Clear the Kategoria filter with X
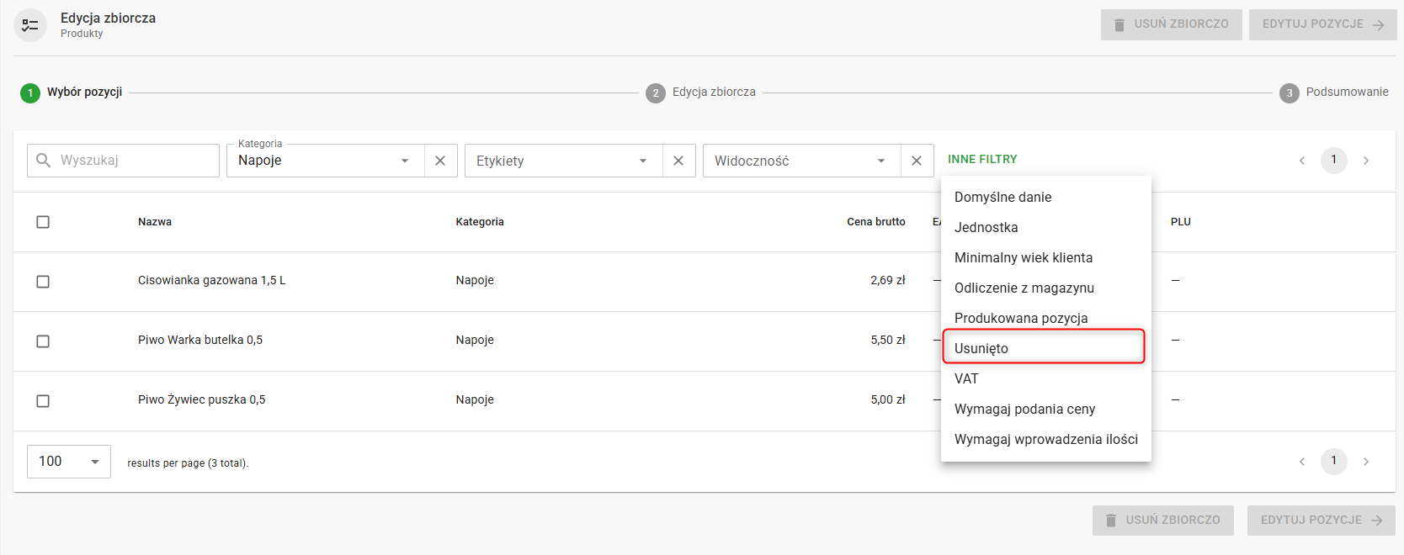1404x555 pixels. pyautogui.click(x=440, y=161)
